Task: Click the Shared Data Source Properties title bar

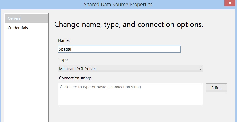Action: coord(118,4)
